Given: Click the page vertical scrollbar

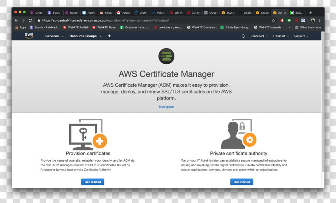Looking at the screenshot, I should [x=323, y=102].
